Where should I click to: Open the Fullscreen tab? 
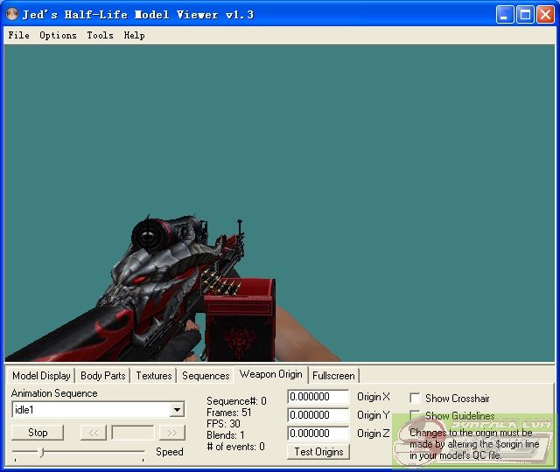[x=333, y=376]
